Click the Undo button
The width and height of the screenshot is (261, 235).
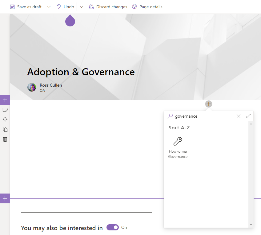[65, 7]
